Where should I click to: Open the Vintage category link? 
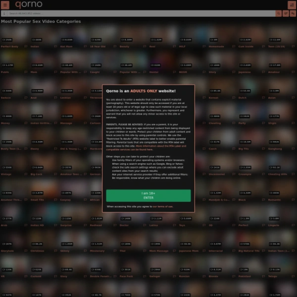[6, 174]
